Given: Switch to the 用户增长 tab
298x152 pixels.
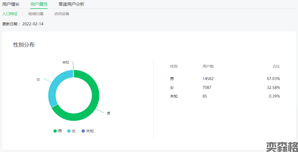Looking at the screenshot, I should point(11,4).
